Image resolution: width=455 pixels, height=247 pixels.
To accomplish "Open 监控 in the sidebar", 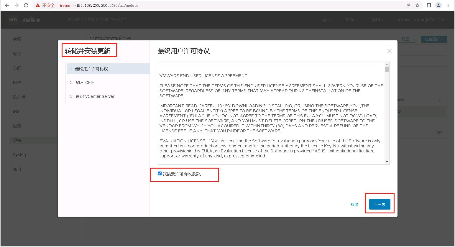I will (x=17, y=54).
